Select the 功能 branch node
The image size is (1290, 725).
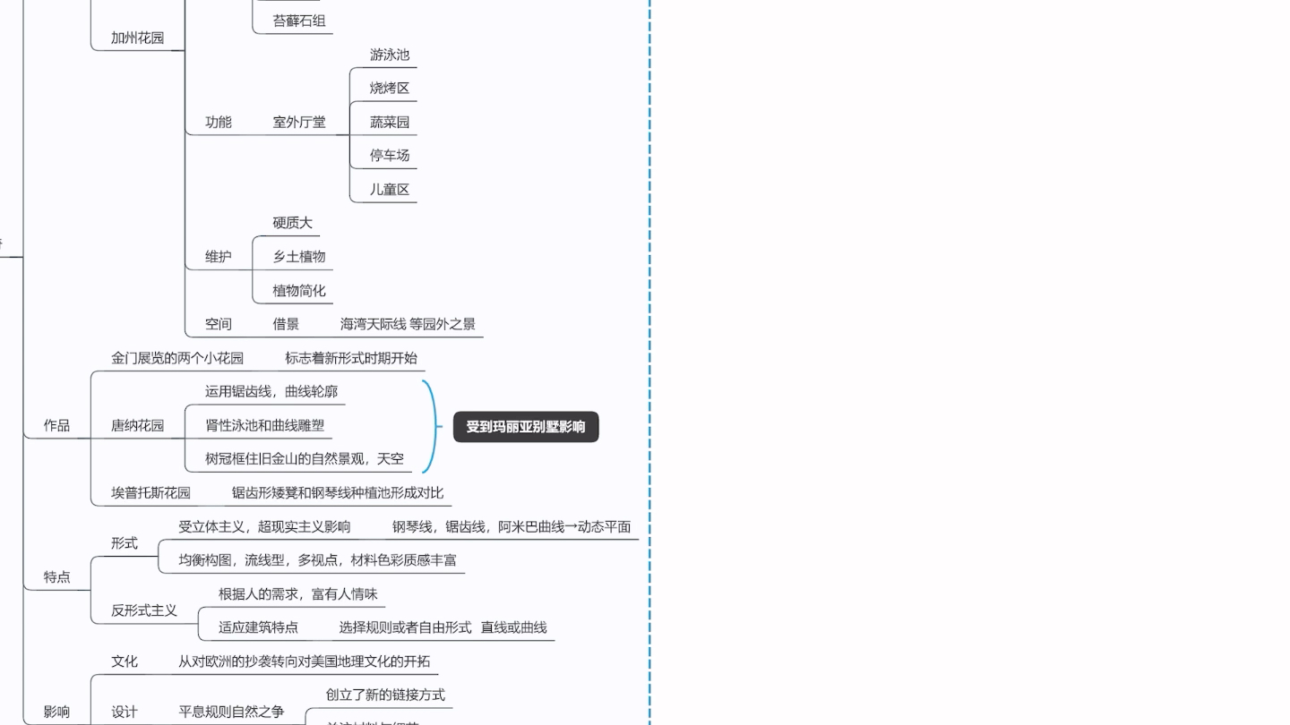click(219, 122)
